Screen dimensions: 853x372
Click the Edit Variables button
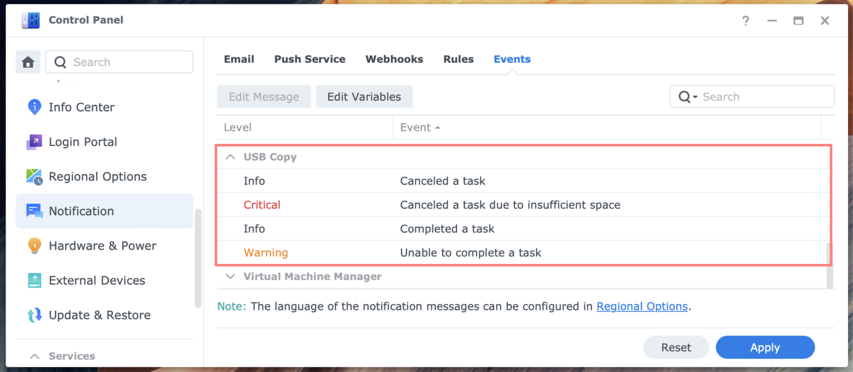364,96
